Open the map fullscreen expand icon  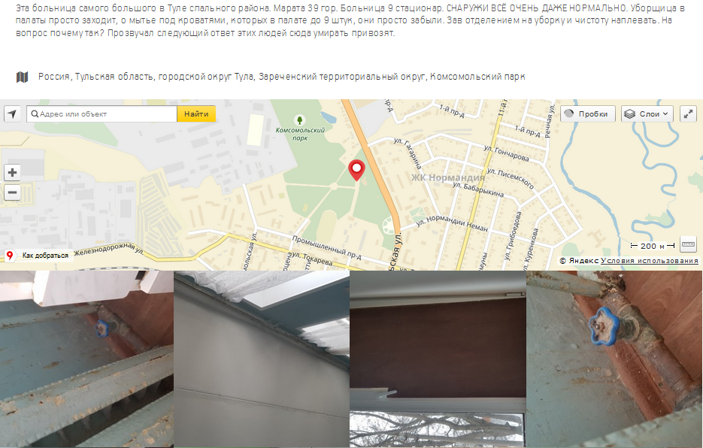(688, 114)
